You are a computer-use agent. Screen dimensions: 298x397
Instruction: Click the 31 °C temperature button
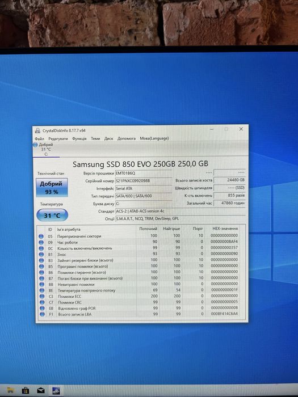(x=52, y=216)
